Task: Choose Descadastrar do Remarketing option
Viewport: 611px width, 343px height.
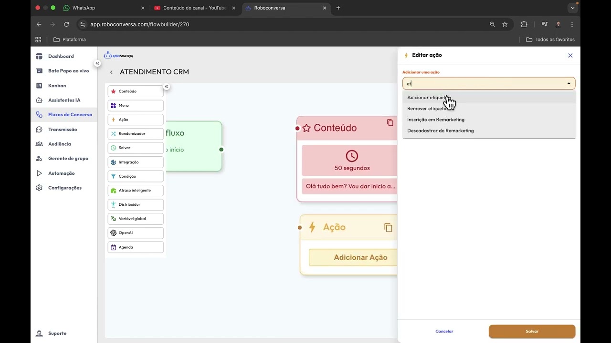Action: click(x=489, y=131)
